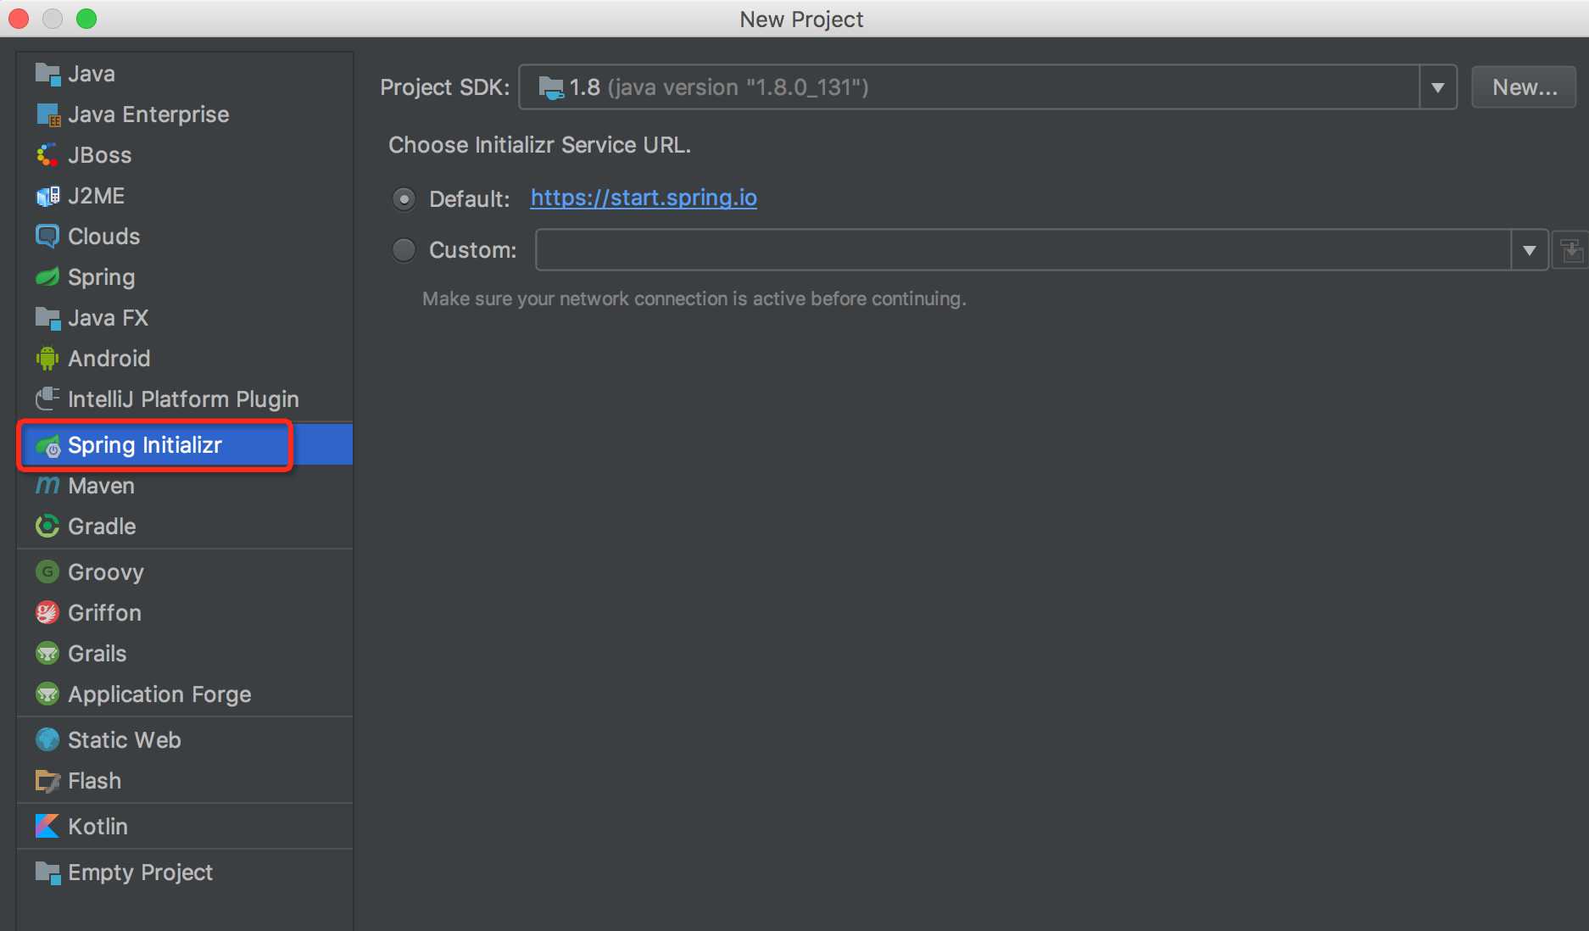Open the https://start.spring.io link
1589x931 pixels.
pyautogui.click(x=644, y=198)
